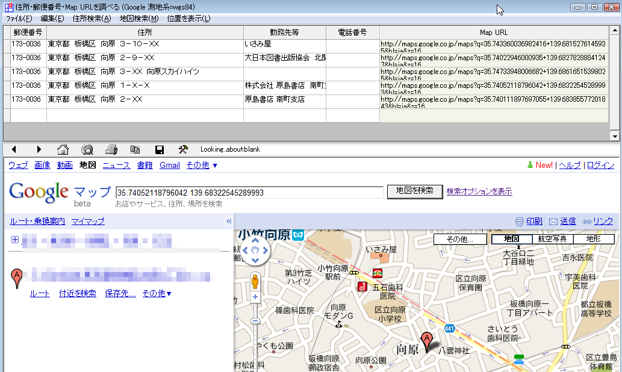Switch map view to 航空写真
The height and width of the screenshot is (372, 622).
point(553,239)
